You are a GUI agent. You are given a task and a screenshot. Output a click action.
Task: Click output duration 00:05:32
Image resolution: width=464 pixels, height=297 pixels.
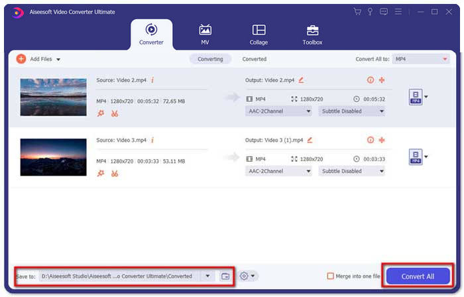pos(375,99)
